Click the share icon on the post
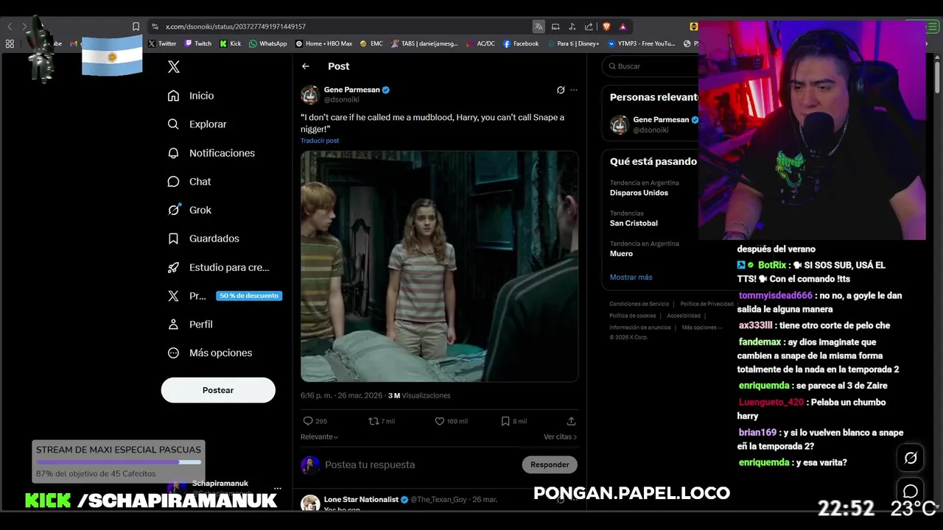The height and width of the screenshot is (530, 943). 571,421
